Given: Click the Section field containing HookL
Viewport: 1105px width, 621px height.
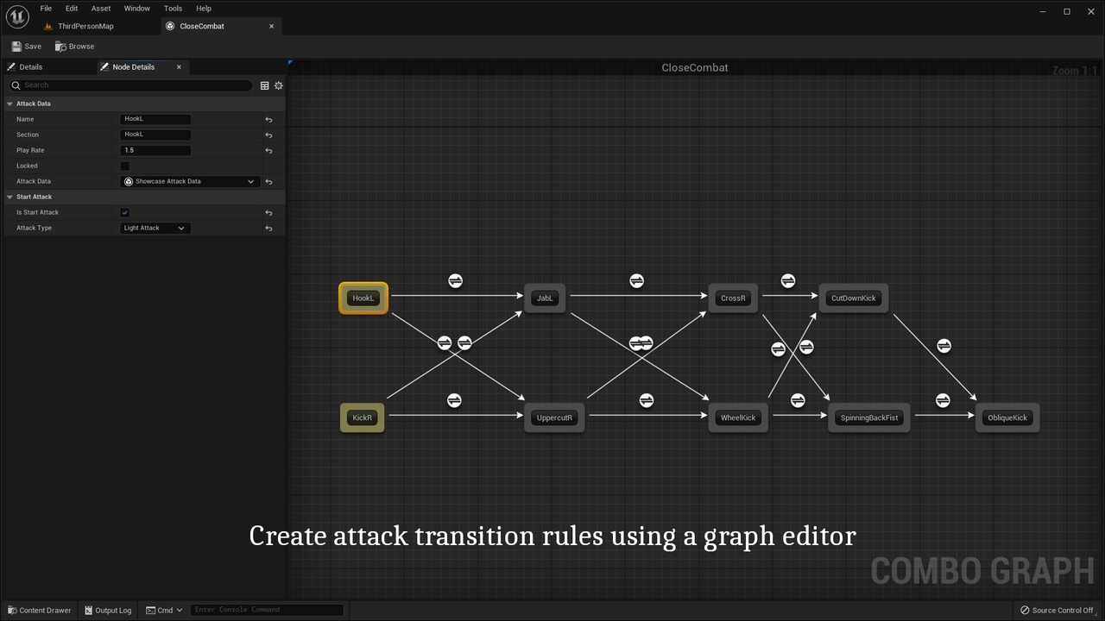Looking at the screenshot, I should click(155, 135).
